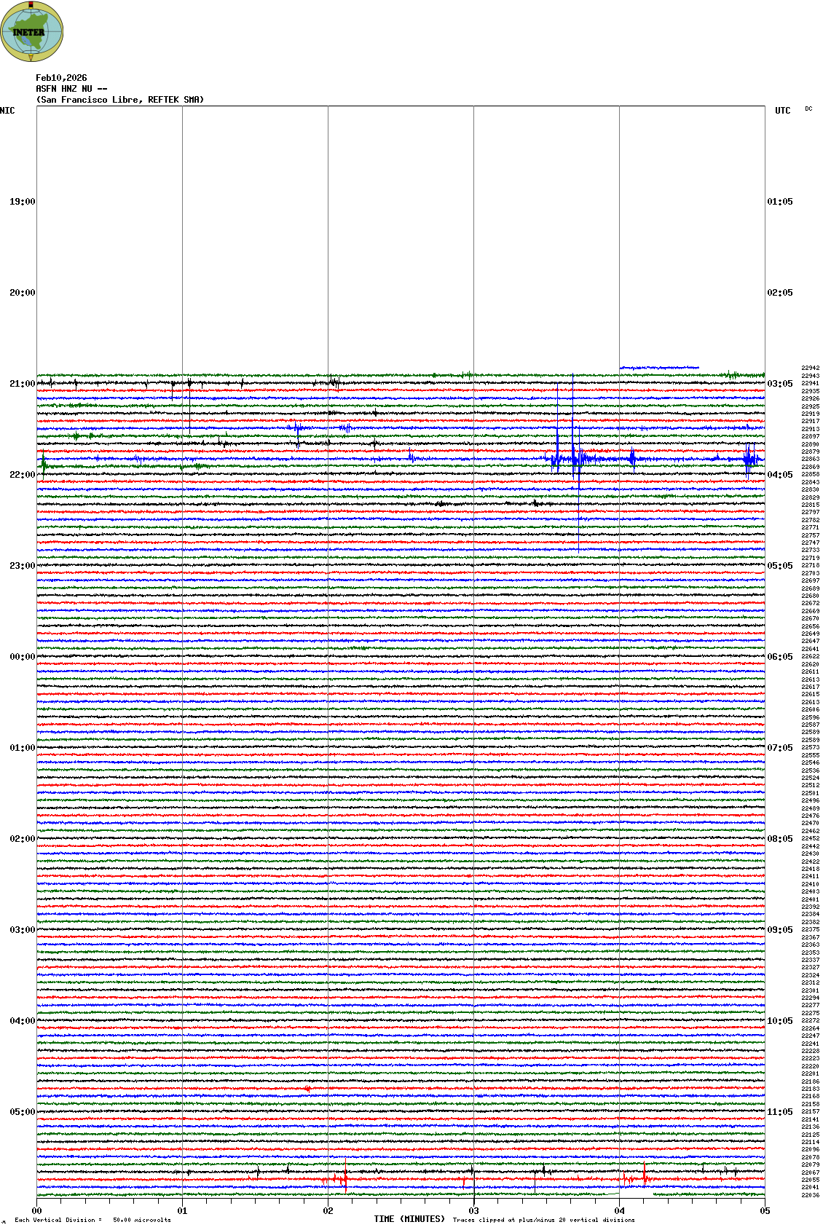Click the NIC local time header

coord(7,111)
